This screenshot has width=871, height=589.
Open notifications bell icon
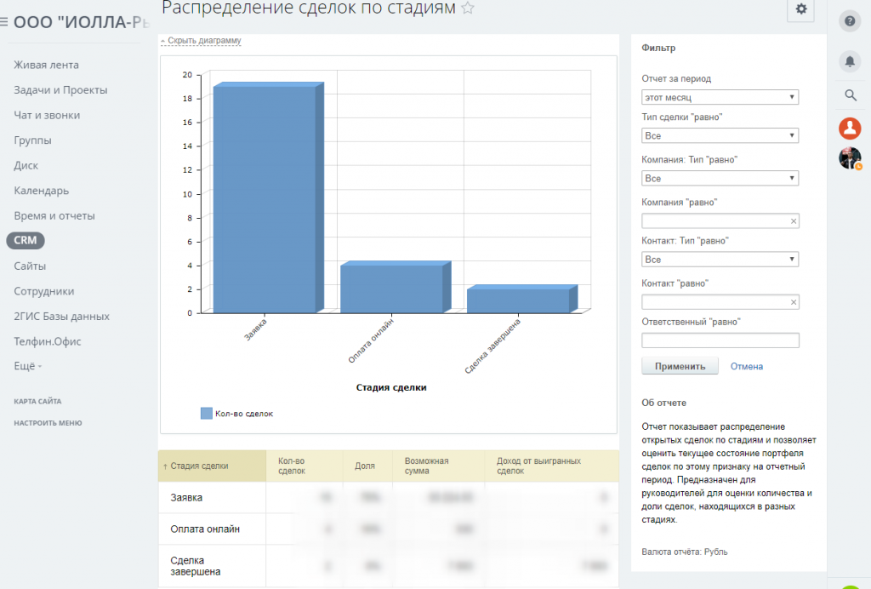click(x=850, y=61)
